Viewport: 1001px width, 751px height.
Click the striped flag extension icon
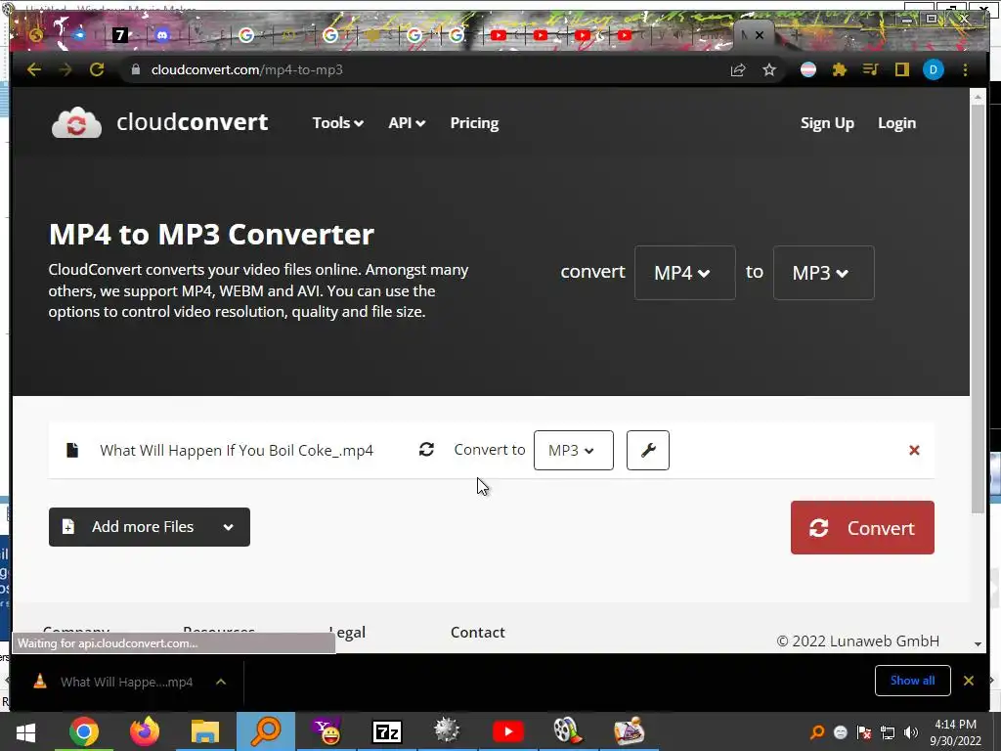tap(808, 69)
